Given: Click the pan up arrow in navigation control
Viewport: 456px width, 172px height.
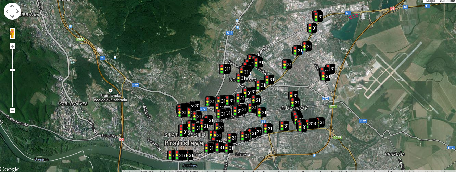Looking at the screenshot, I should [12, 6].
